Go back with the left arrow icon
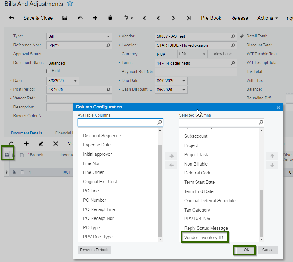Viewport: 293px width, 262px height. [x=11, y=18]
